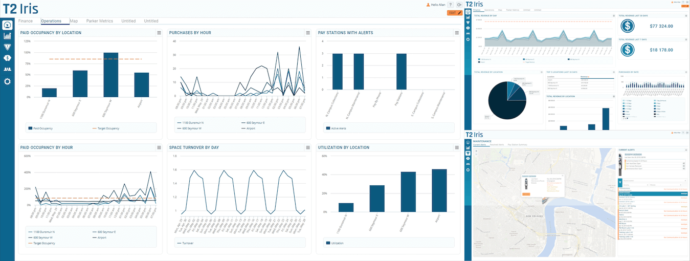Click the filter funnel icon in Maintenance alerts panel
The height and width of the screenshot is (261, 690).
click(620, 183)
